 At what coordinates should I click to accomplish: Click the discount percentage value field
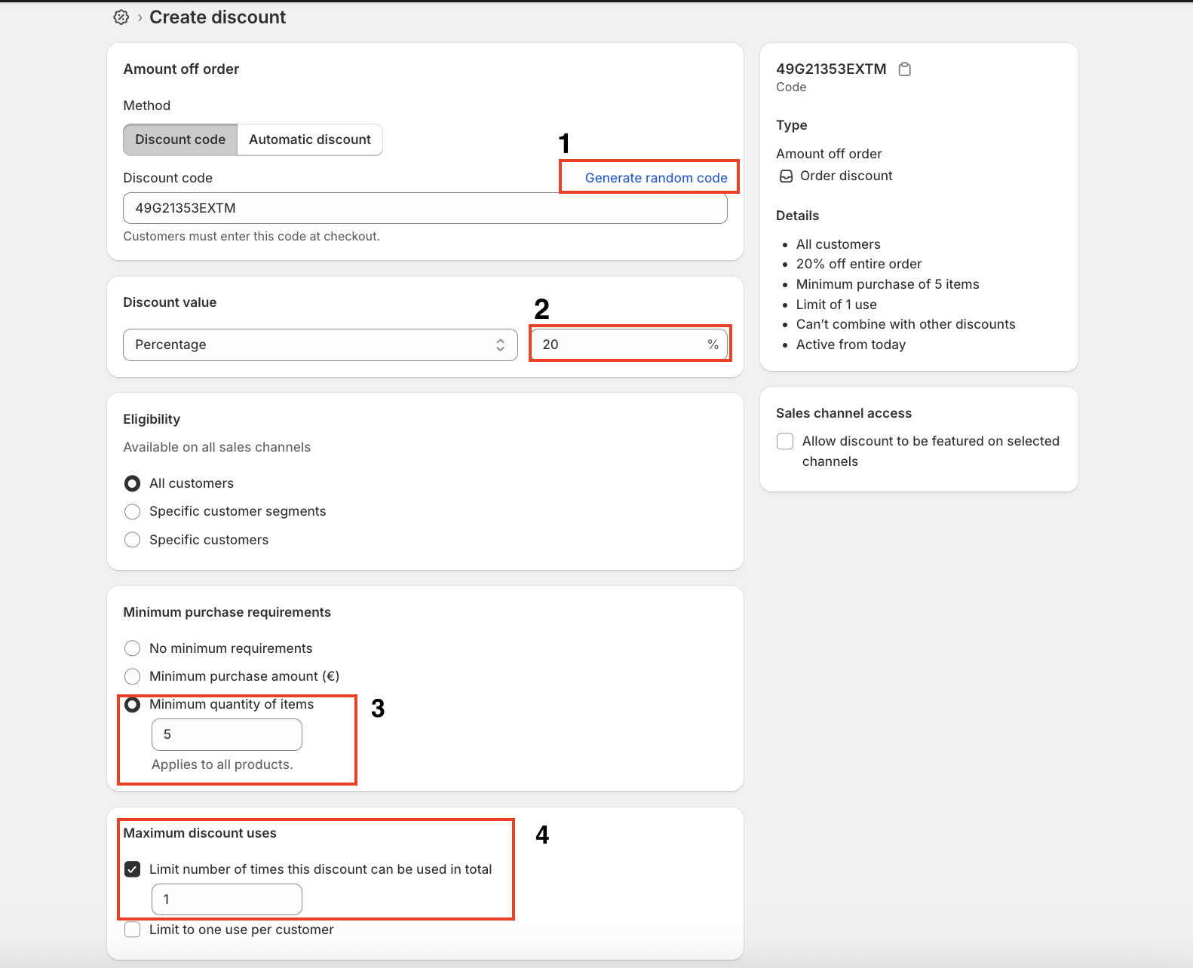point(618,345)
